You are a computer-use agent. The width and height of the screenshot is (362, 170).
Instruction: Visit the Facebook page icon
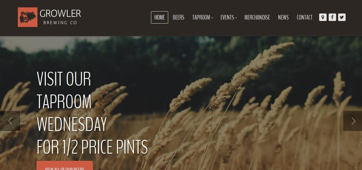(x=332, y=17)
